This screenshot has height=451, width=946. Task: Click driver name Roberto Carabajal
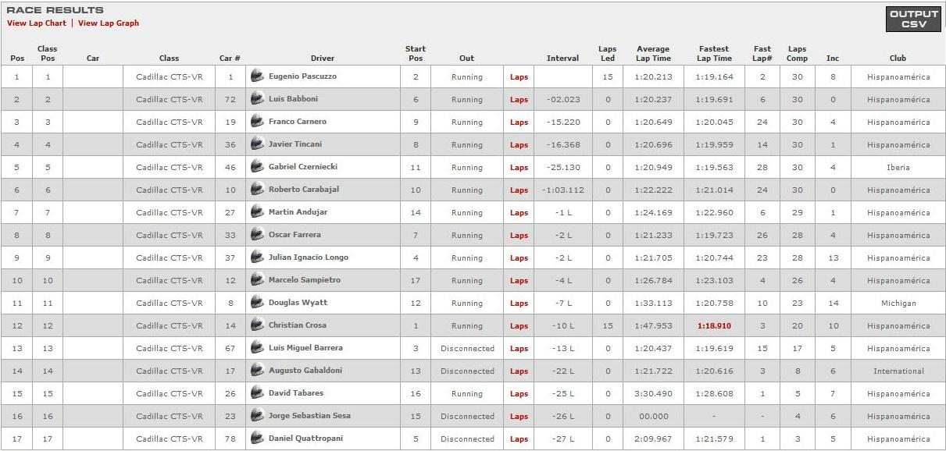point(304,190)
